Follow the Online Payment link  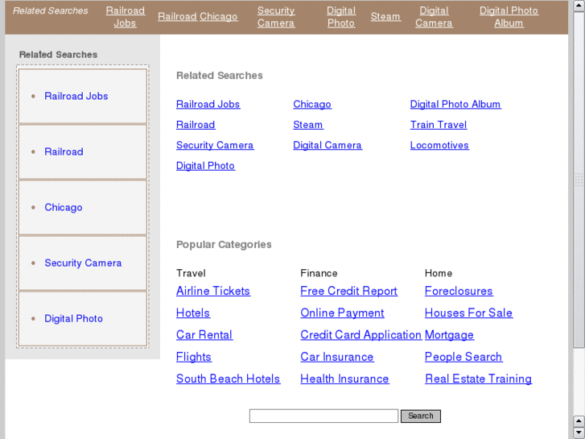[x=342, y=313]
